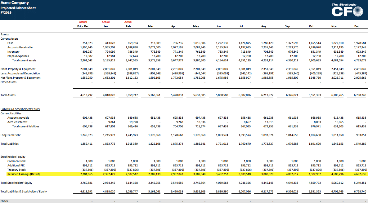Click Sep Total Liabilities value 1,676,588
Screen dimensions: 368x203
292,144
